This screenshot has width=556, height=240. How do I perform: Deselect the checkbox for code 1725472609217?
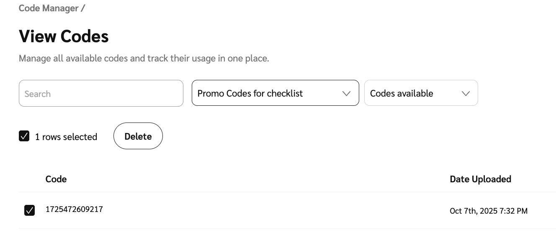(29, 210)
